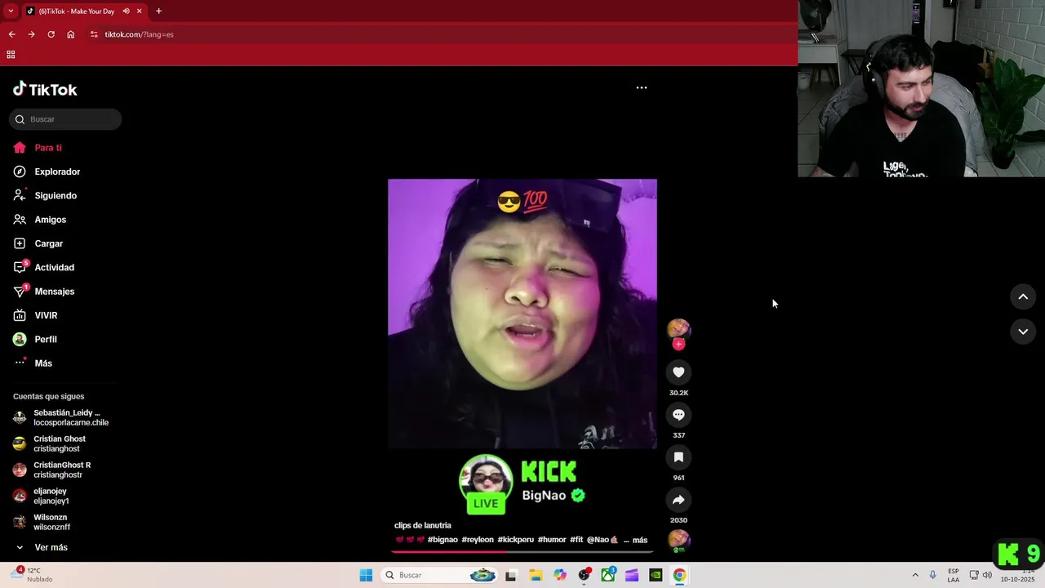
Task: Open the Windows Start menu
Action: tap(366, 575)
